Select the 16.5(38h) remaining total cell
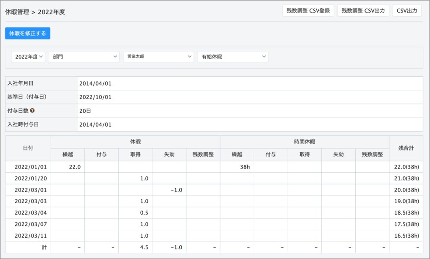Viewport: 430px width, 259px height. click(406, 236)
